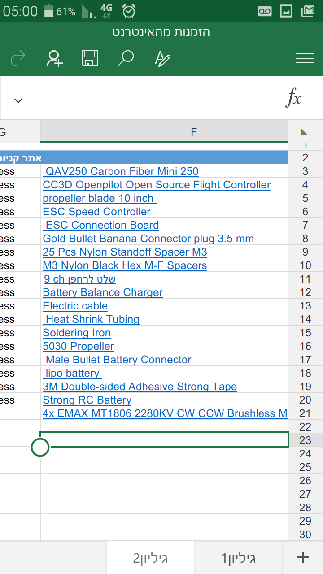Tap the 4G network indicator

107,11
